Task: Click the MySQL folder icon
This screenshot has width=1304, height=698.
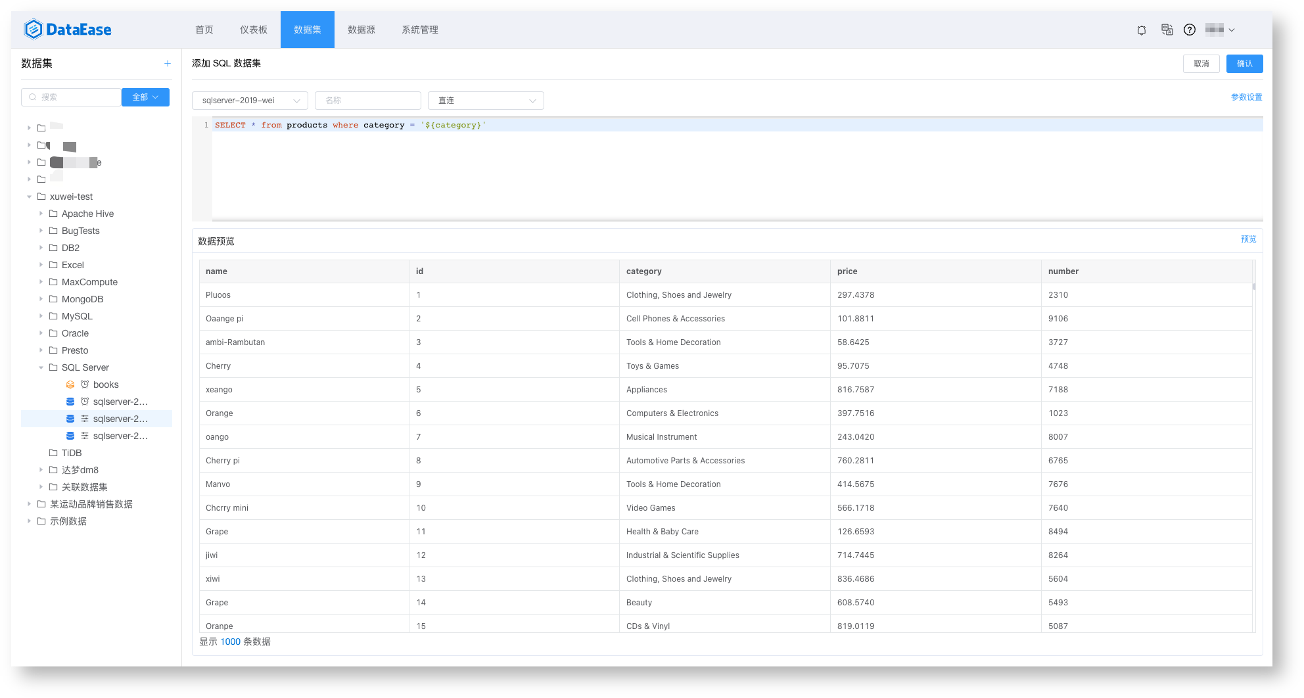Action: coord(53,316)
